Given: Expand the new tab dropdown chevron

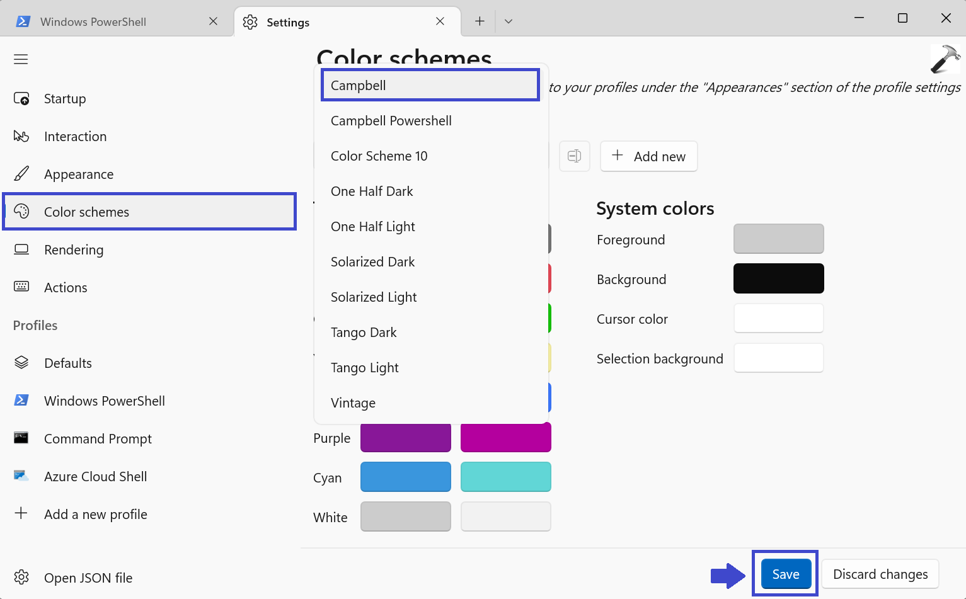Looking at the screenshot, I should pos(509,21).
